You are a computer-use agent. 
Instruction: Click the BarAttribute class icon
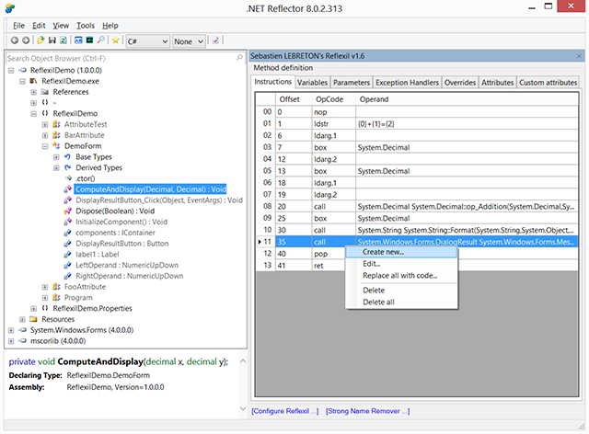pos(56,135)
